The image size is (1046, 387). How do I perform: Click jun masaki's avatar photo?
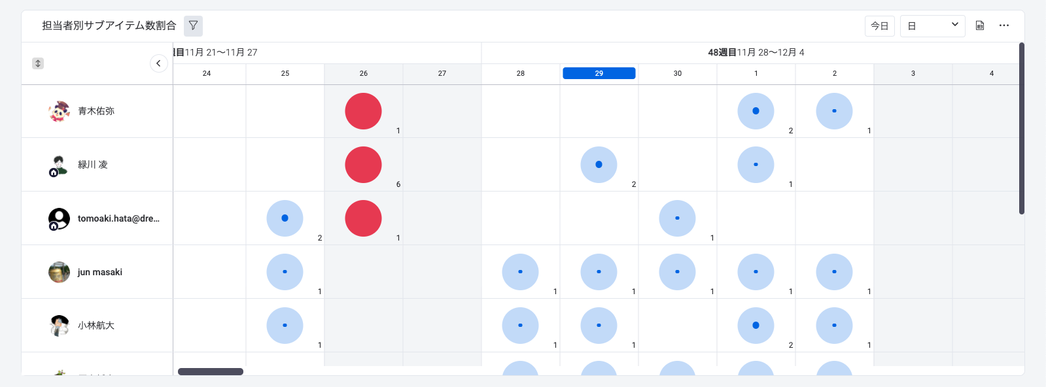59,272
